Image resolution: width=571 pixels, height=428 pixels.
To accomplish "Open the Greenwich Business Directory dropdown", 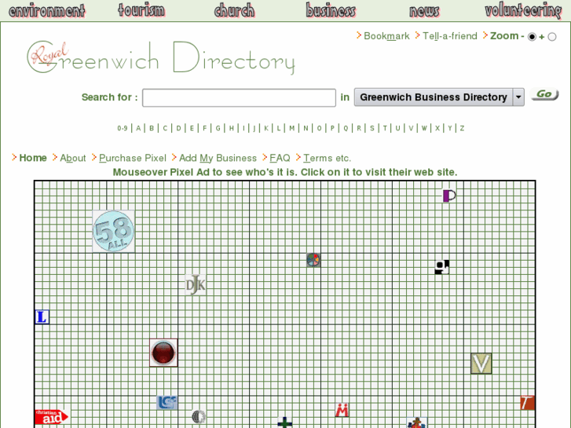I will tap(439, 97).
